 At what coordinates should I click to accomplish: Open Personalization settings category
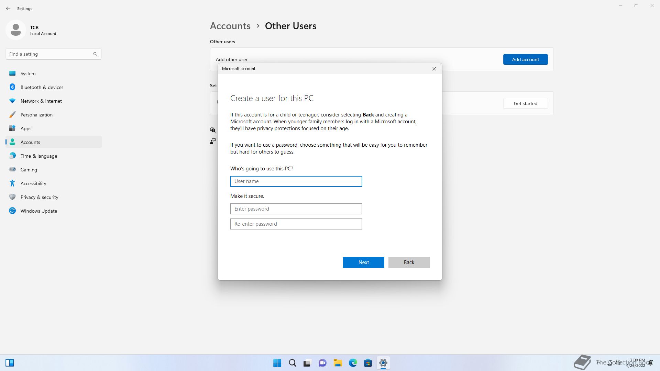click(x=54, y=115)
